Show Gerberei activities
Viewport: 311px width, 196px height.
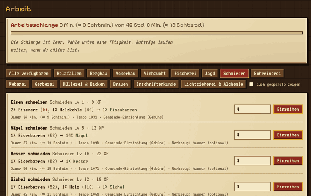pos(44,84)
